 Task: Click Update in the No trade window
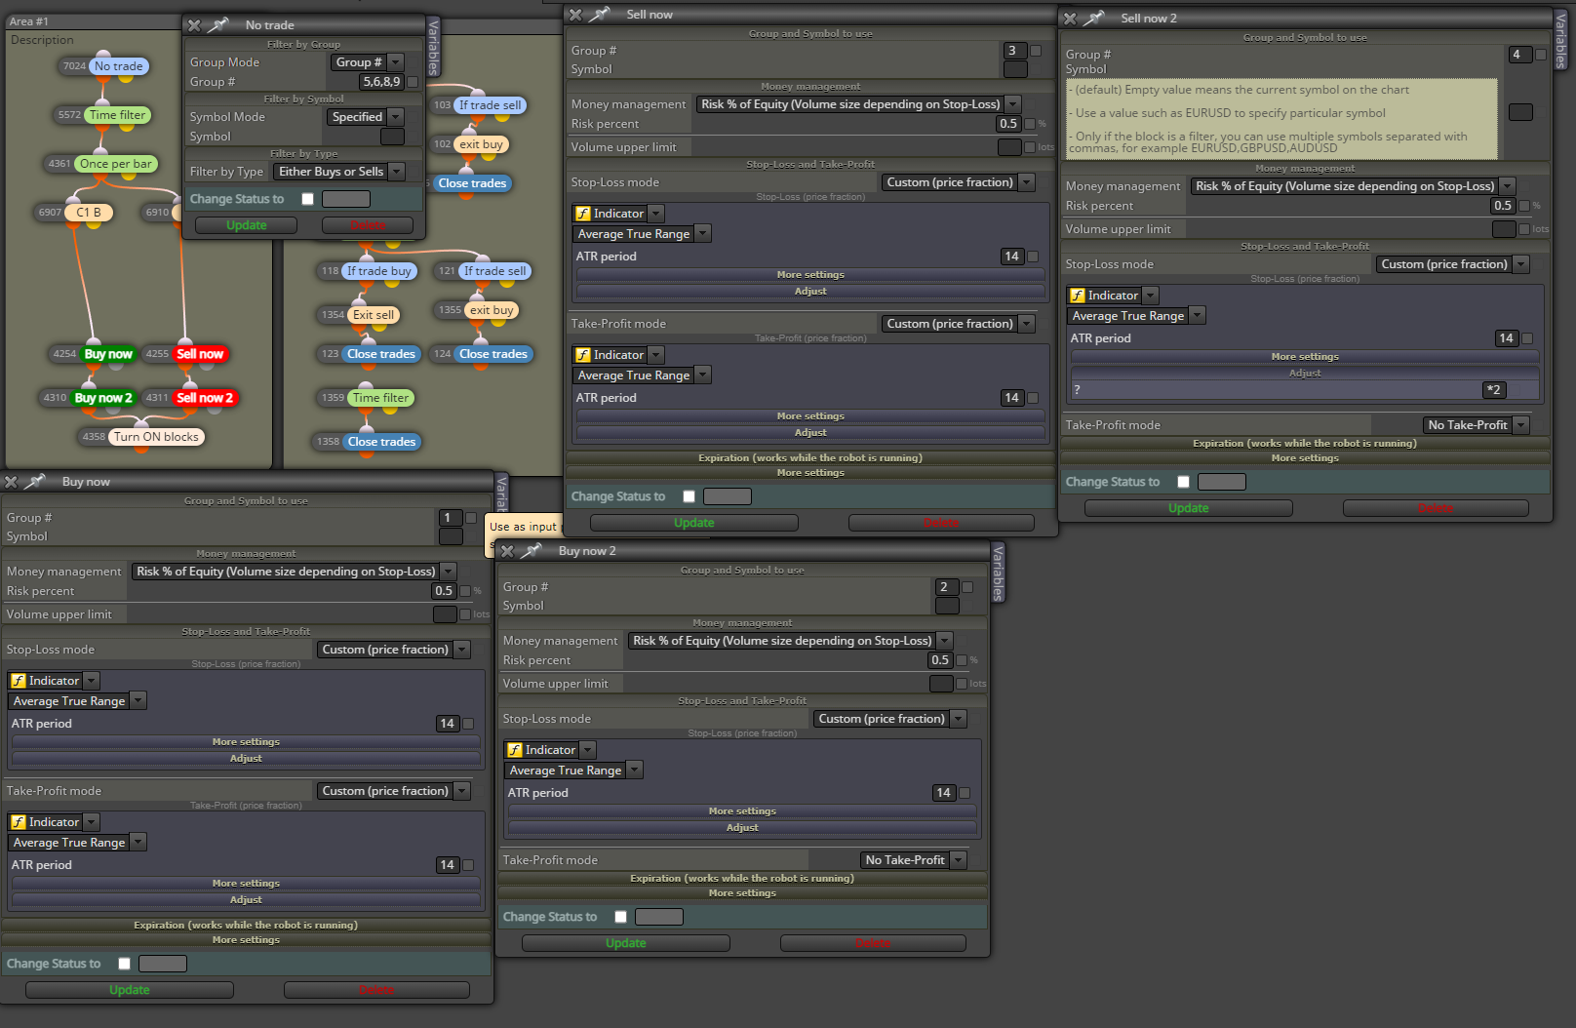tap(246, 225)
